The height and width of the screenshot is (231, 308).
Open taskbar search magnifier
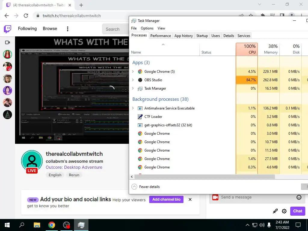[x=22, y=225]
